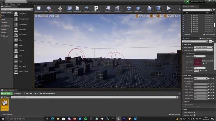The image size is (216, 121).
Task: Open Alpha Team Definition dropdown
Action: [x=204, y=50]
